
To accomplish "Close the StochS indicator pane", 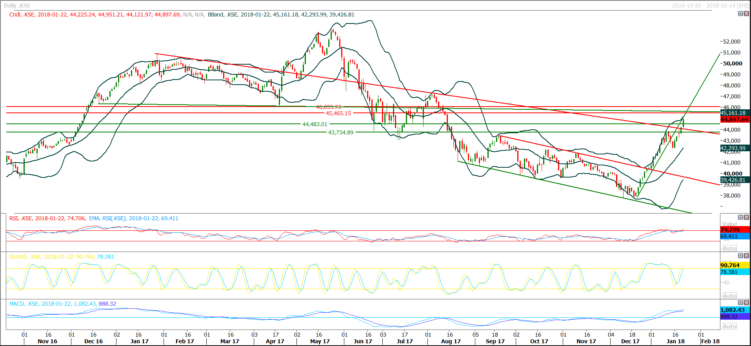I will [746, 255].
